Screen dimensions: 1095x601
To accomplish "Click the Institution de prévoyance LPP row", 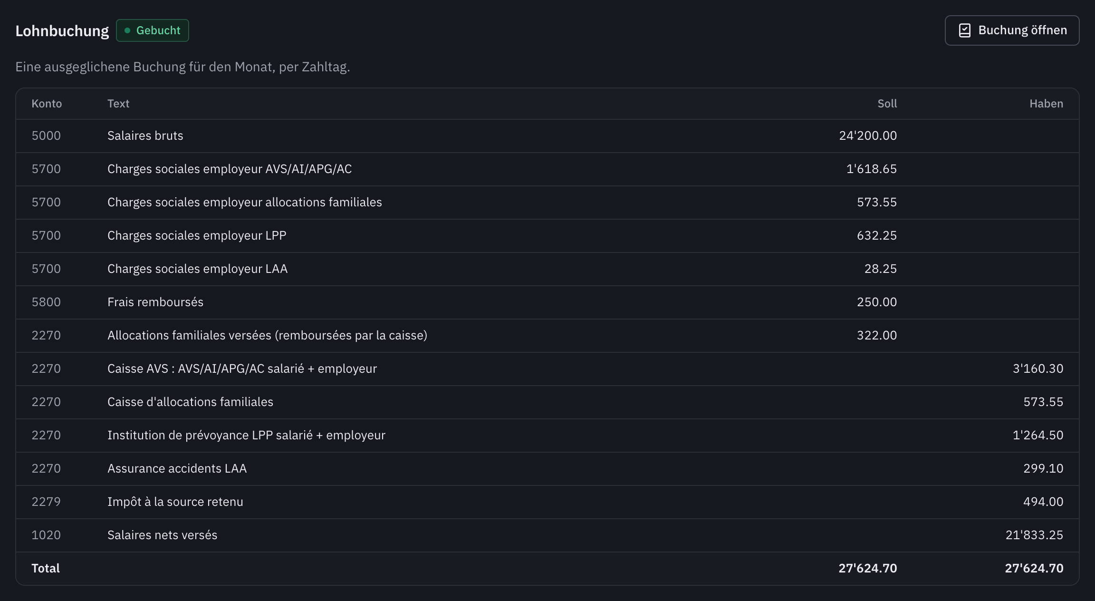I will (x=547, y=436).
